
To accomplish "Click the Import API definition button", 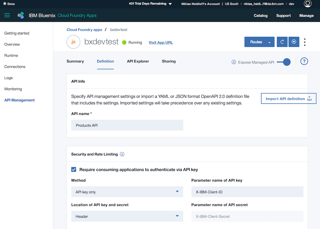I will click(289, 98).
